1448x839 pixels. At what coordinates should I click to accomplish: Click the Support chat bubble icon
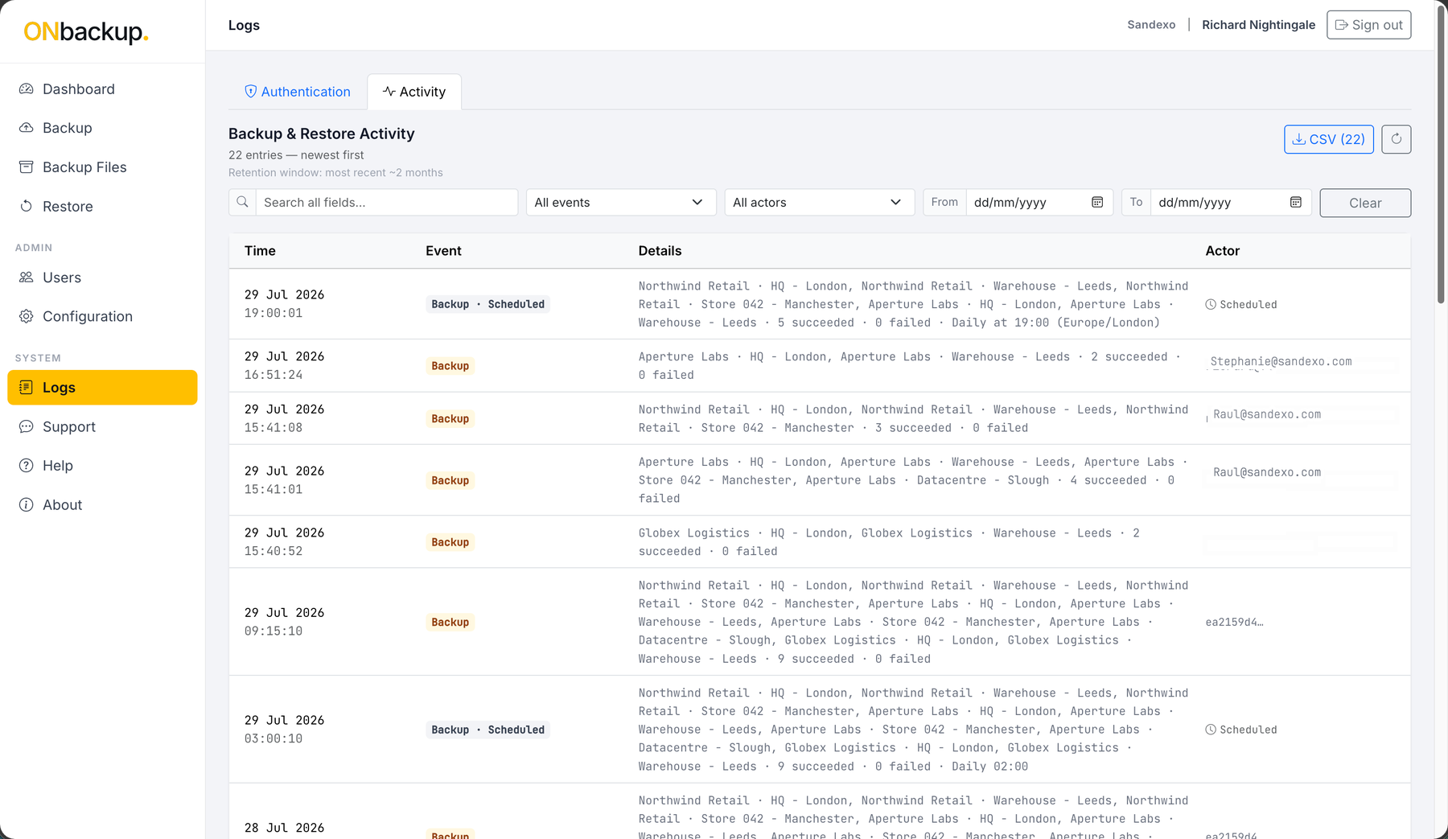click(27, 427)
